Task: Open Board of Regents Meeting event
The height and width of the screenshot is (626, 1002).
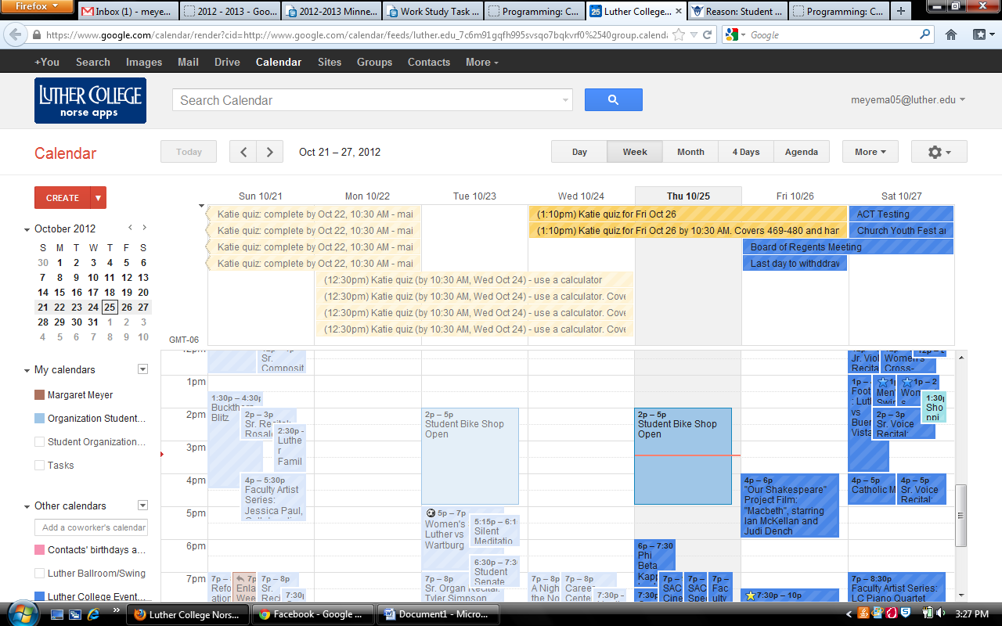Action: 848,246
